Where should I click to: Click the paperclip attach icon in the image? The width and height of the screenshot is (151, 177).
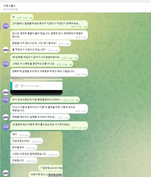[x=17, y=86]
